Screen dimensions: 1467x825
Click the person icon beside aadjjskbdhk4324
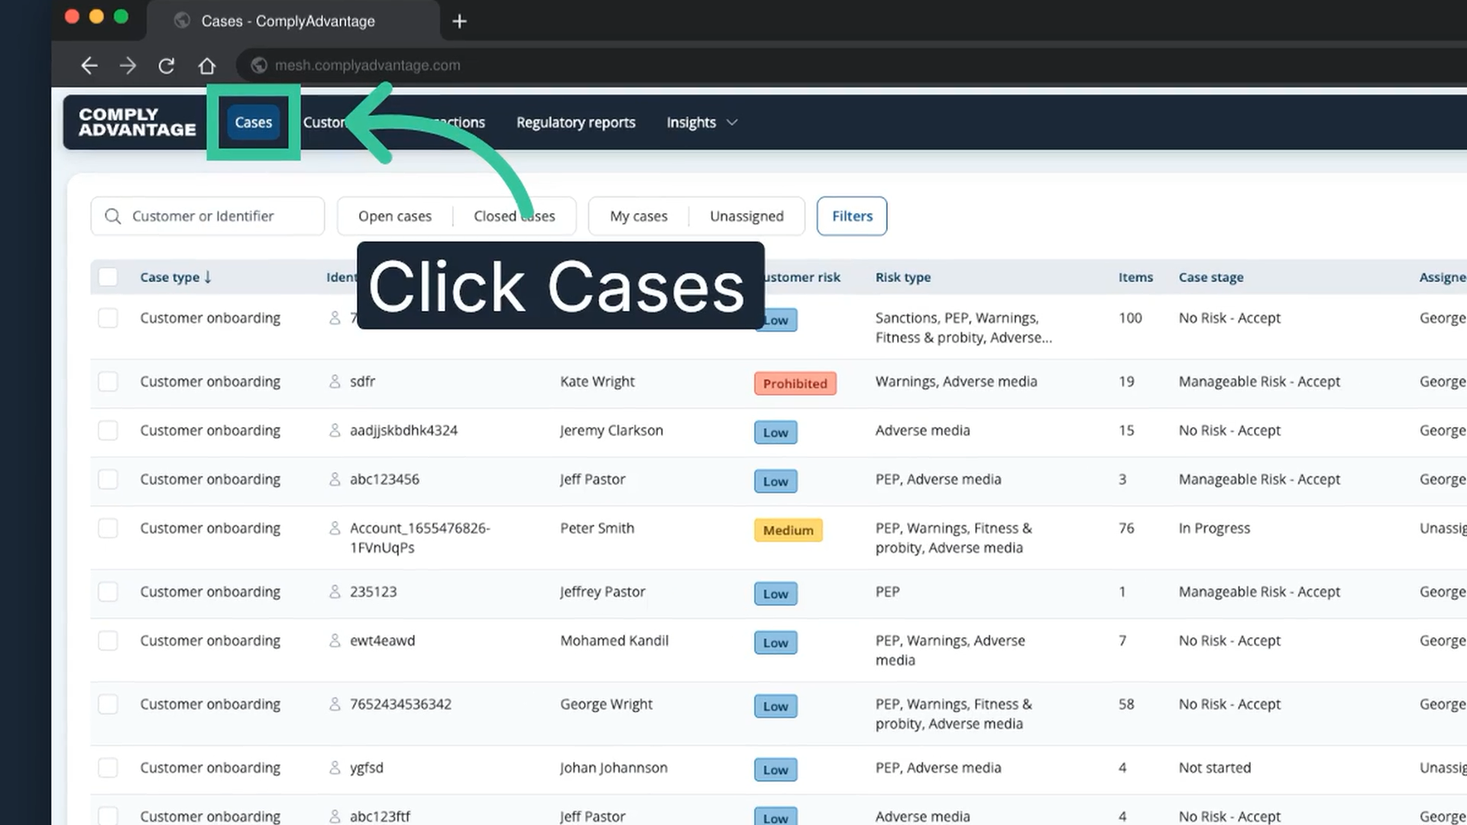click(x=335, y=430)
